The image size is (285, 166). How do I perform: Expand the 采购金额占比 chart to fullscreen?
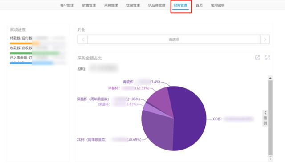(x=268, y=58)
